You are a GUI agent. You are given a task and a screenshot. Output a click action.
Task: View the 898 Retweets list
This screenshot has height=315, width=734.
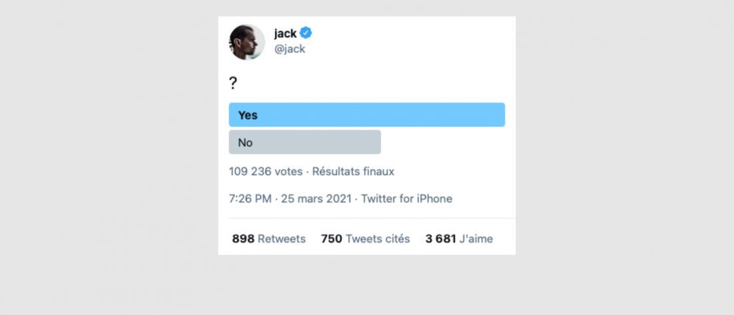pyautogui.click(x=268, y=238)
